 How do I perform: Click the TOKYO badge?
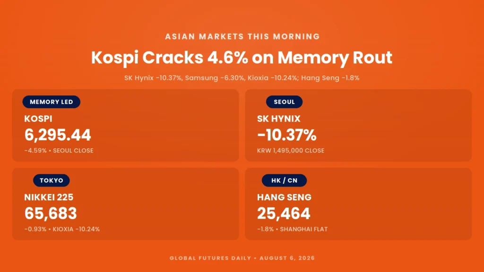51,180
